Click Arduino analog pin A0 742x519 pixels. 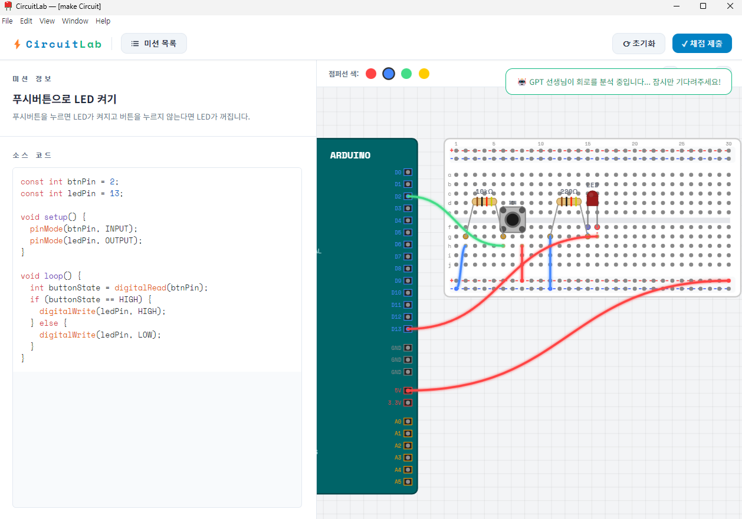408,422
